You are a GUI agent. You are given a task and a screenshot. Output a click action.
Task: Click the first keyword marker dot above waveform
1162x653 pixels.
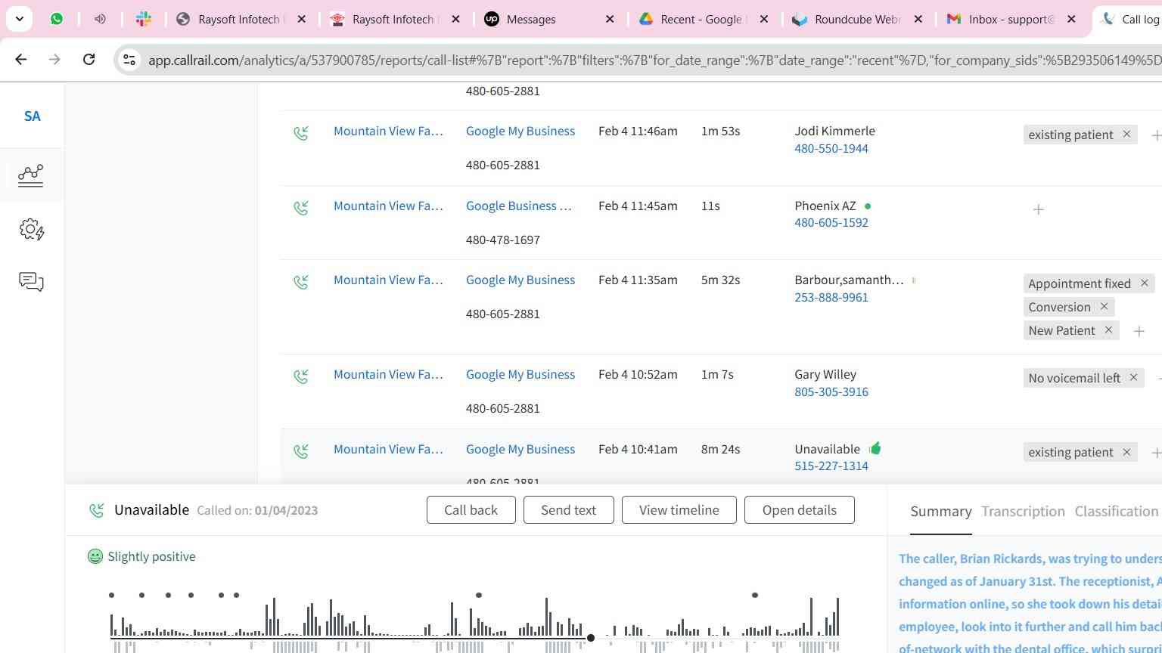(111, 595)
